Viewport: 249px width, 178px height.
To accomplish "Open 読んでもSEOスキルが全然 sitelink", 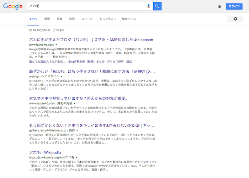I will point(47,62).
